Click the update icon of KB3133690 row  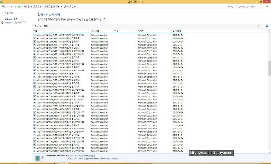point(35,58)
